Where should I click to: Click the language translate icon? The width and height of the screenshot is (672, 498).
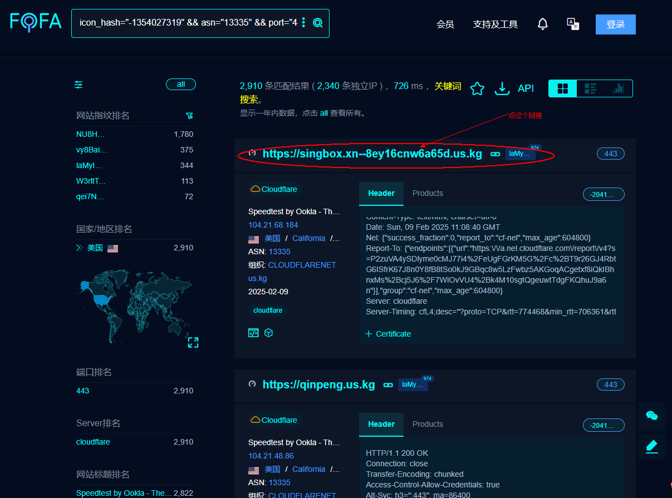click(573, 24)
